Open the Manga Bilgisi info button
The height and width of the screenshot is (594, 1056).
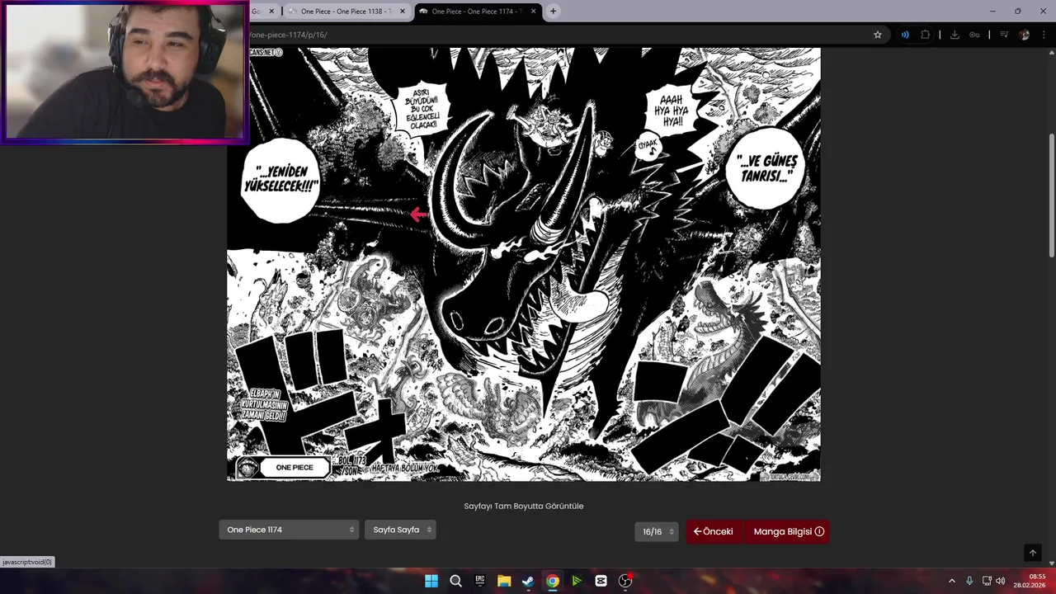pos(788,531)
